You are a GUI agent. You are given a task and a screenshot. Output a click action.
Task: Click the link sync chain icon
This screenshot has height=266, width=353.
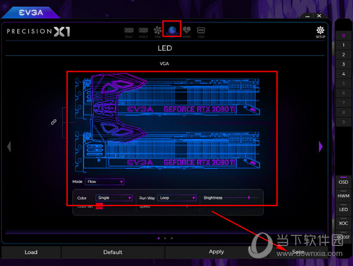click(54, 122)
